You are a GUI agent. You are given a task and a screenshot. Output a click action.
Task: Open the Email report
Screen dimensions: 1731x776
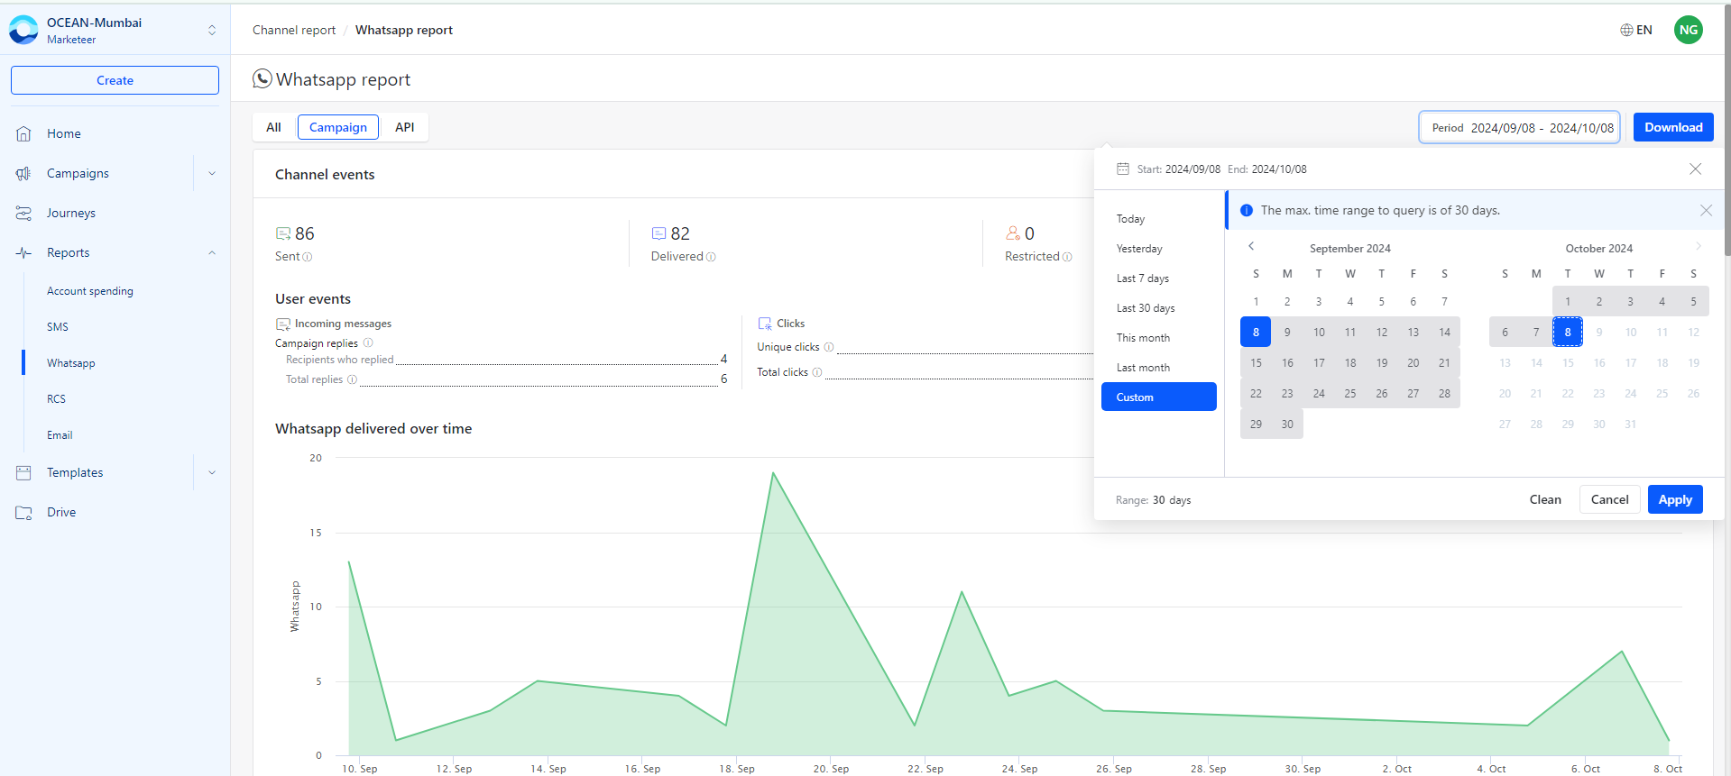[60, 435]
